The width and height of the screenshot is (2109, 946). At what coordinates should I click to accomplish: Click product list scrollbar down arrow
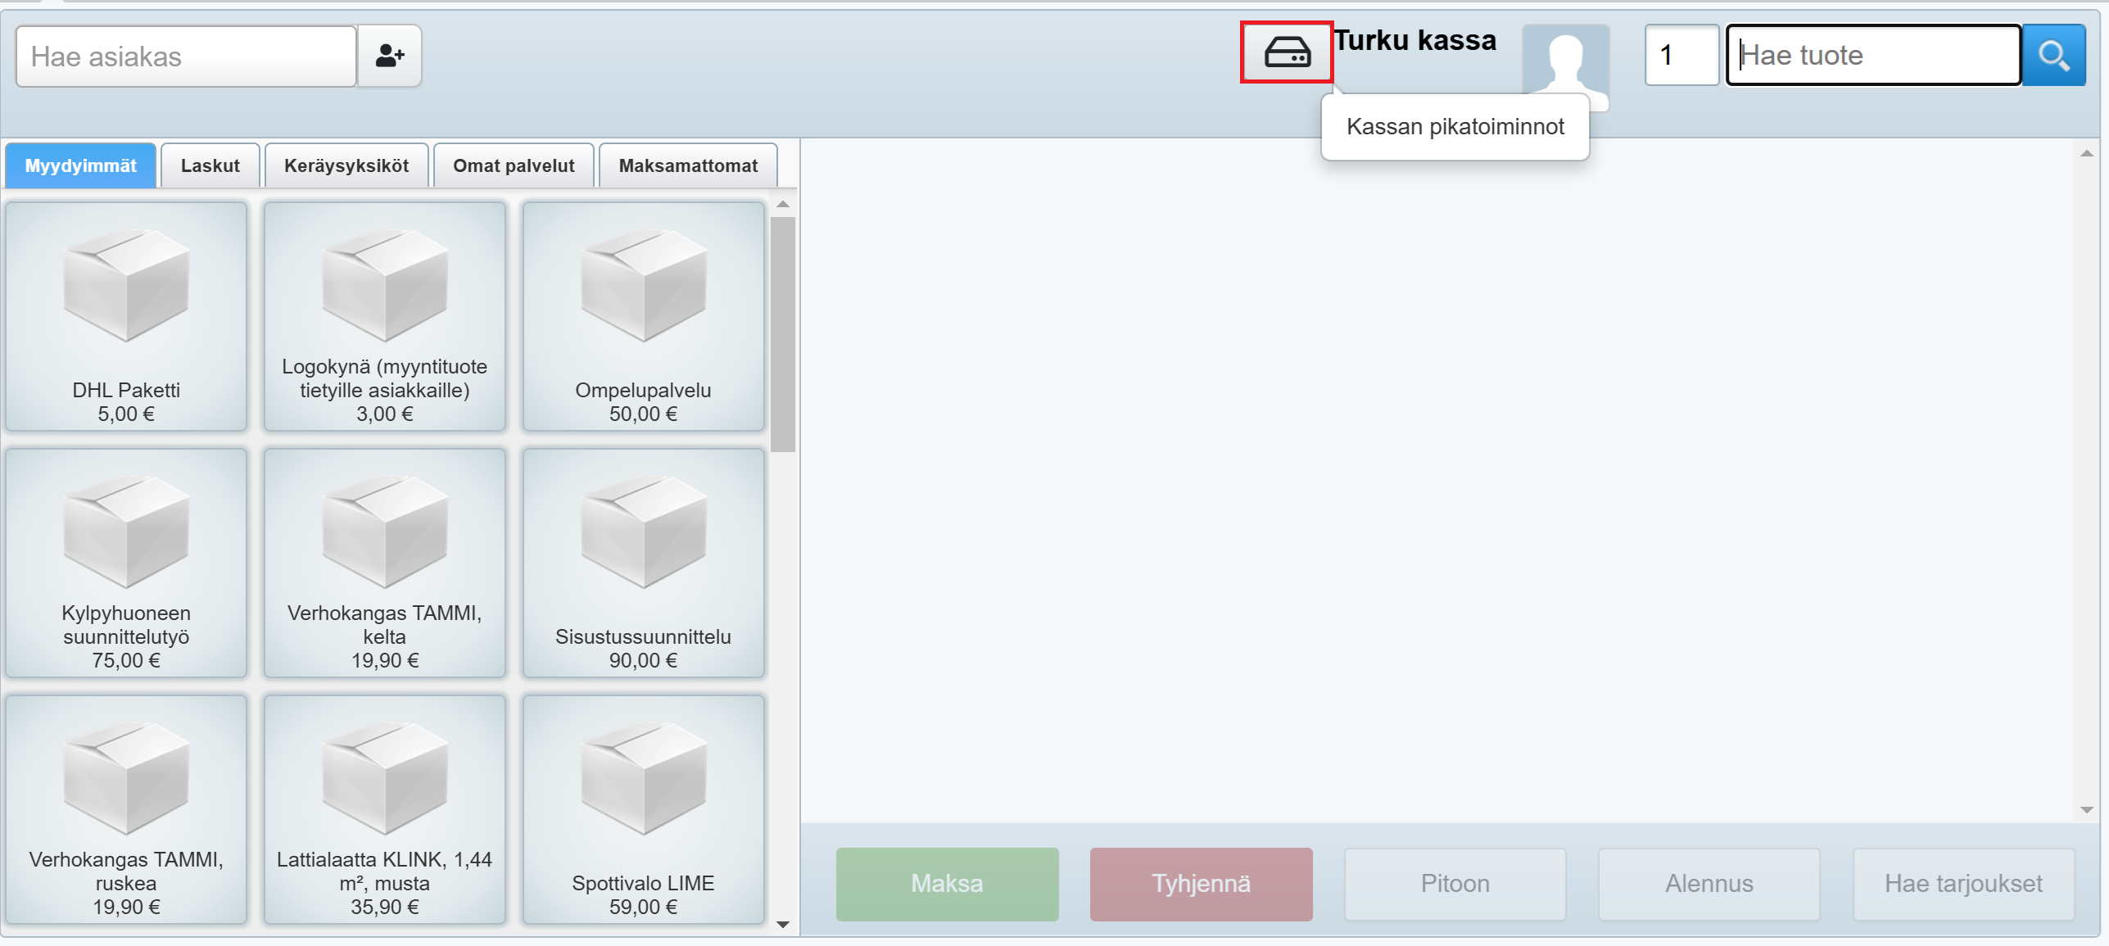[783, 925]
